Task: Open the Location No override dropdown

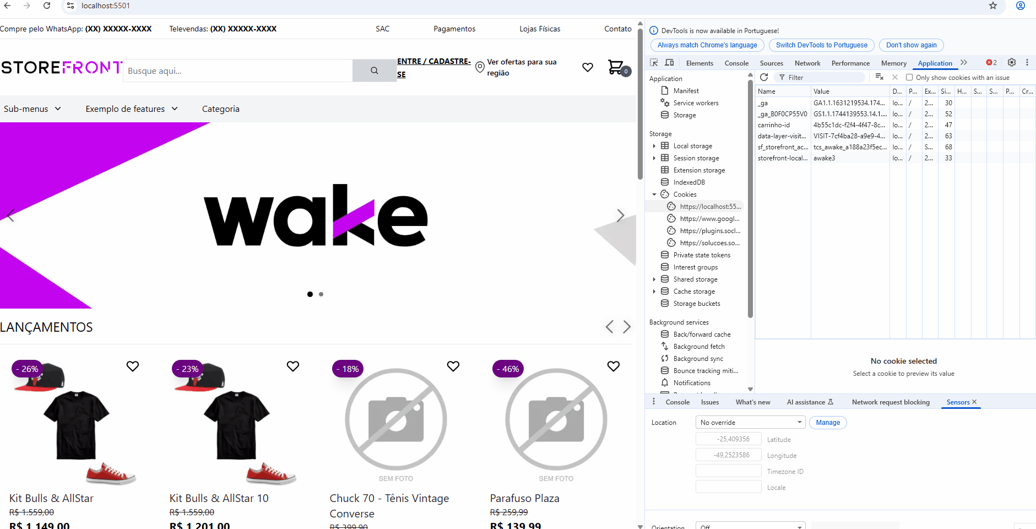Action: [x=751, y=423]
